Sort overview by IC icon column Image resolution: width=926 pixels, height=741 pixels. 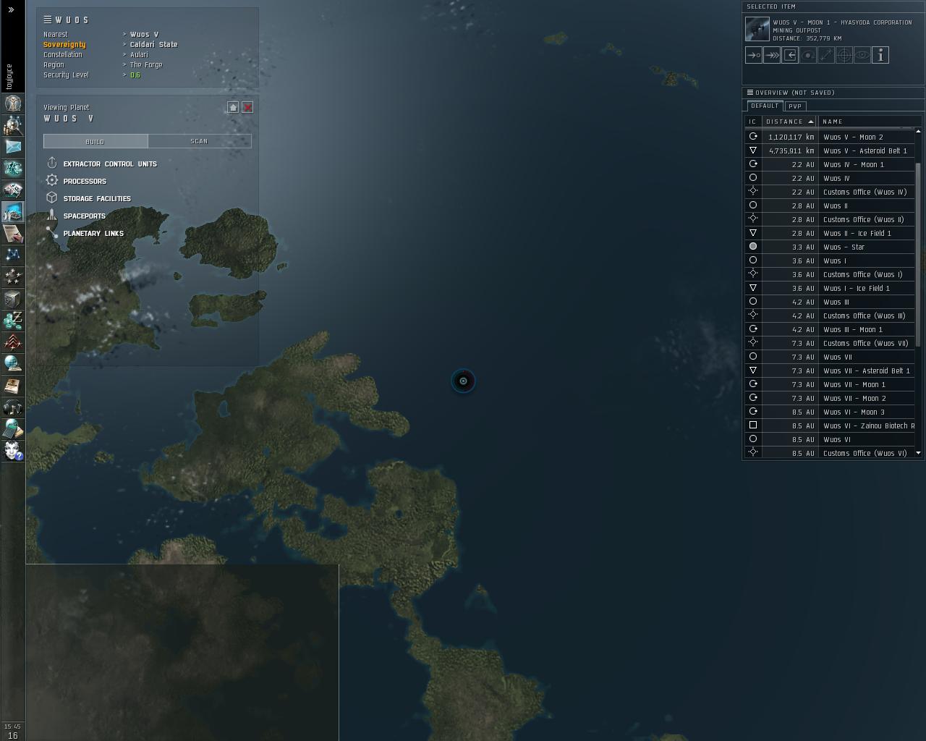coord(753,122)
